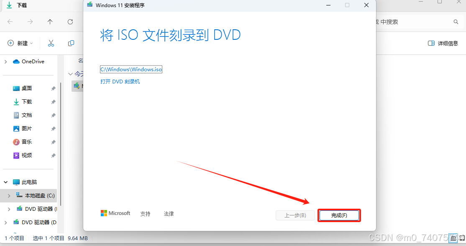This screenshot has height=246, width=466.
Task: Click the 1 个项目 item count text
Action: pyautogui.click(x=14, y=238)
